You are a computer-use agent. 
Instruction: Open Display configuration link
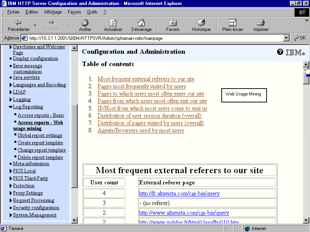point(36,58)
